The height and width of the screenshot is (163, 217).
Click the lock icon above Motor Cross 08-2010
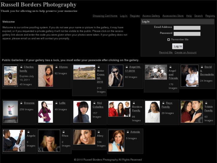pos(99,67)
